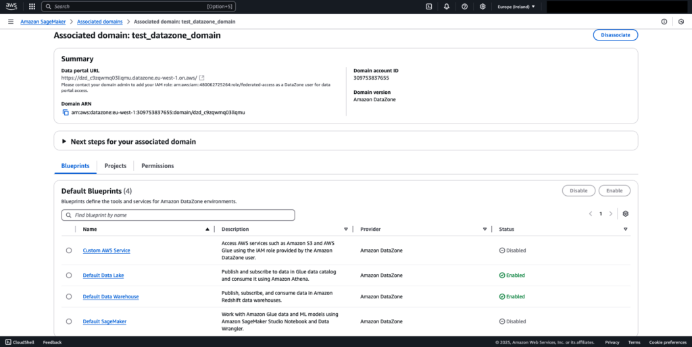This screenshot has width=692, height=347.
Task: Open the Custom AWS Service blueprint link
Action: pyautogui.click(x=106, y=250)
